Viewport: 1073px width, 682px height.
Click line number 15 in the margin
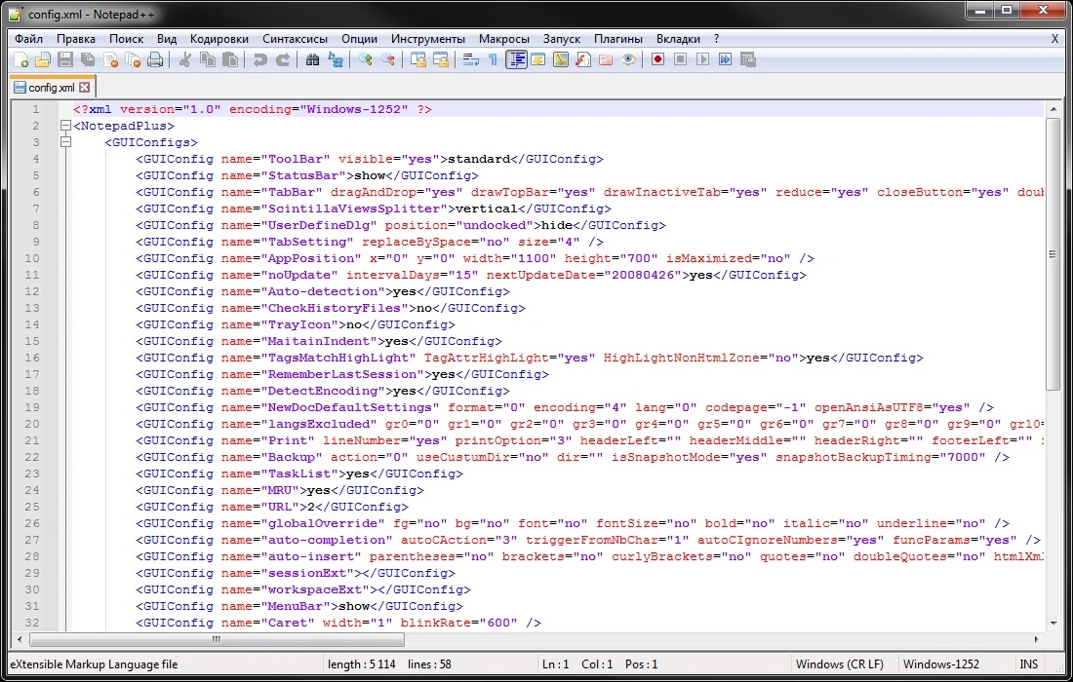34,341
